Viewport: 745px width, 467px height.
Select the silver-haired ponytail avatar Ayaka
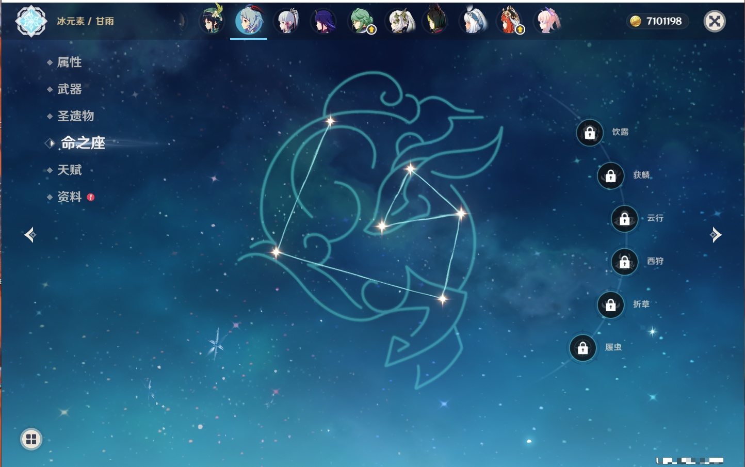point(287,21)
